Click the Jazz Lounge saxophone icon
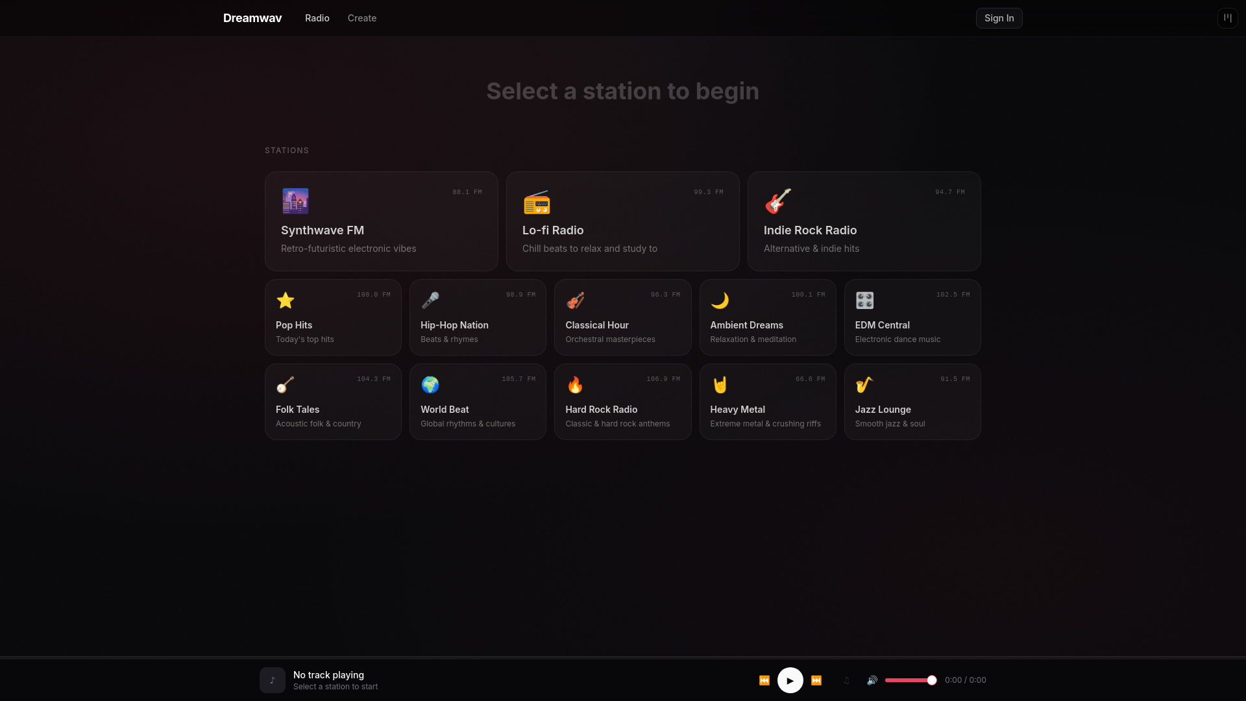Image resolution: width=1246 pixels, height=701 pixels. coord(864,385)
